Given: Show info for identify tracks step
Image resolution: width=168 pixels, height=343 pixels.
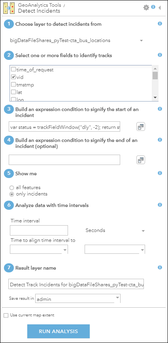Looking at the screenshot, I should pos(160,55).
